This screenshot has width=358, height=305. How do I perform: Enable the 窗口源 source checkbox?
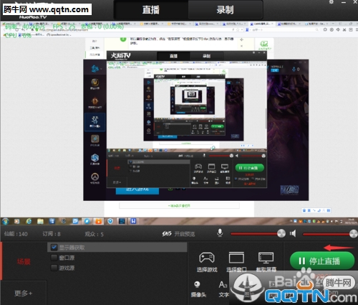point(54,258)
